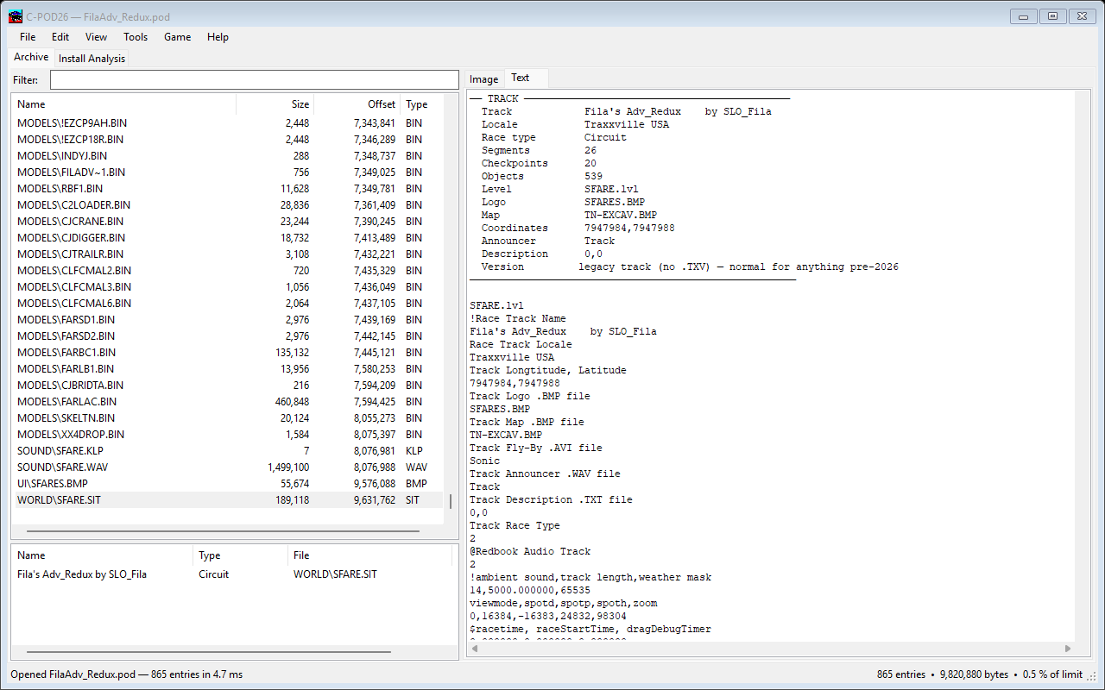
Task: Select MODELS\CJTRAILR.BIN entry
Action: [x=228, y=254]
